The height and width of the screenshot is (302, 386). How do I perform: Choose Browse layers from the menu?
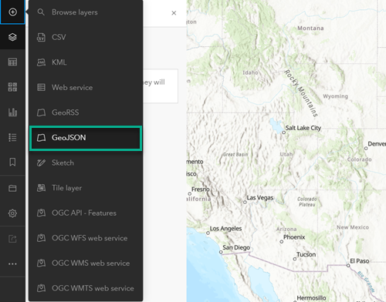click(x=86, y=12)
